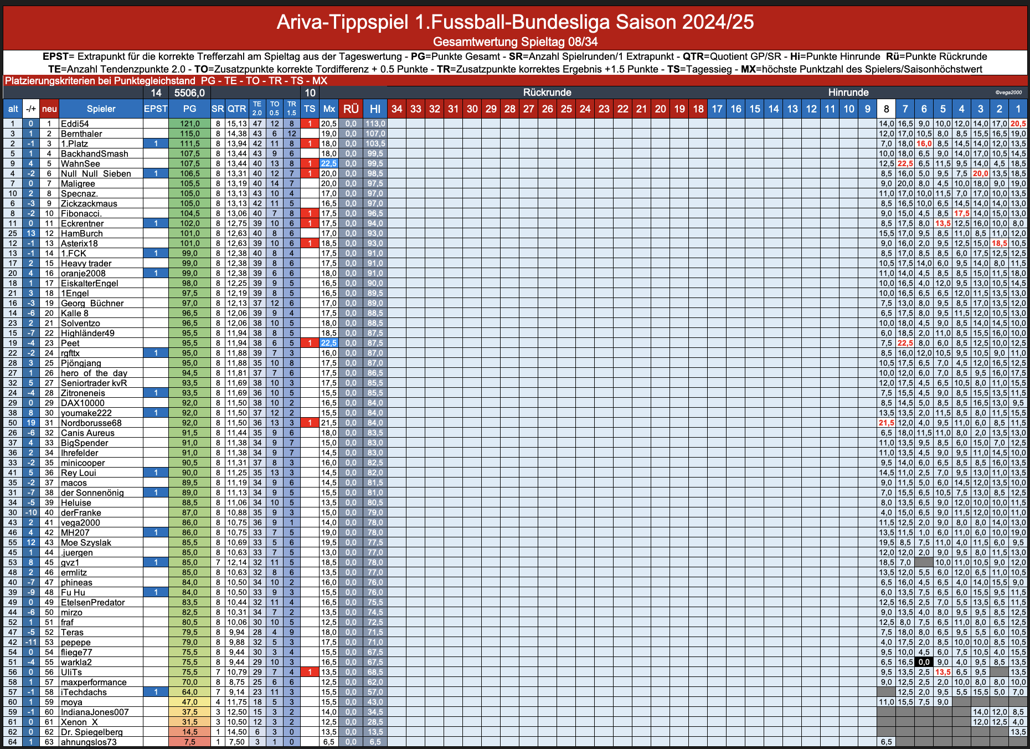Select player name 'Eddi54'

(75, 124)
